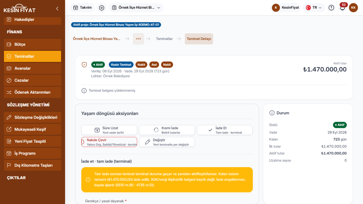Screen dimensions: 363x204
Task: Open the KesinFiyat organization selector
Action: 286,8
